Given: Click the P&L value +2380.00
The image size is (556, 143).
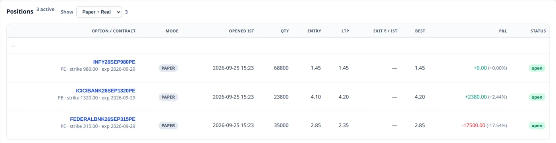Looking at the screenshot, I should pos(476,97).
